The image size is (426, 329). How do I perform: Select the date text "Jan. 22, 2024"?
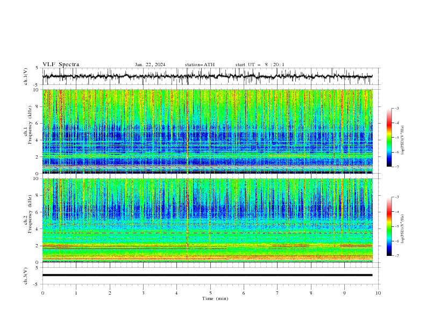pos(150,65)
